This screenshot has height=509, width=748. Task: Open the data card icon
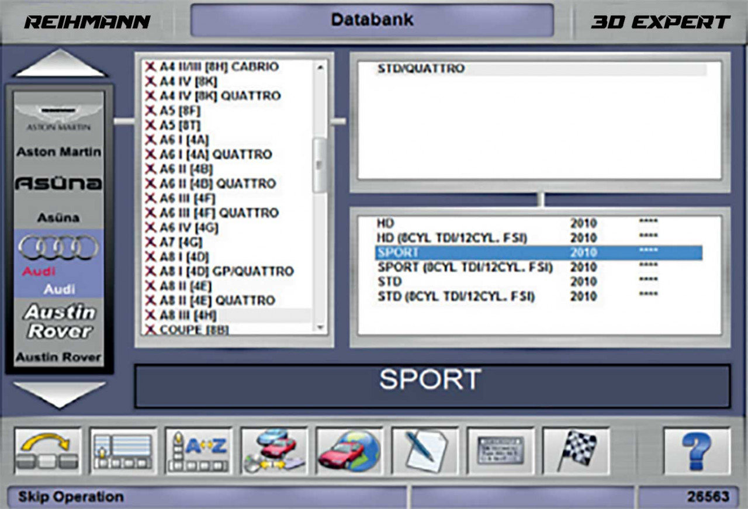[500, 451]
